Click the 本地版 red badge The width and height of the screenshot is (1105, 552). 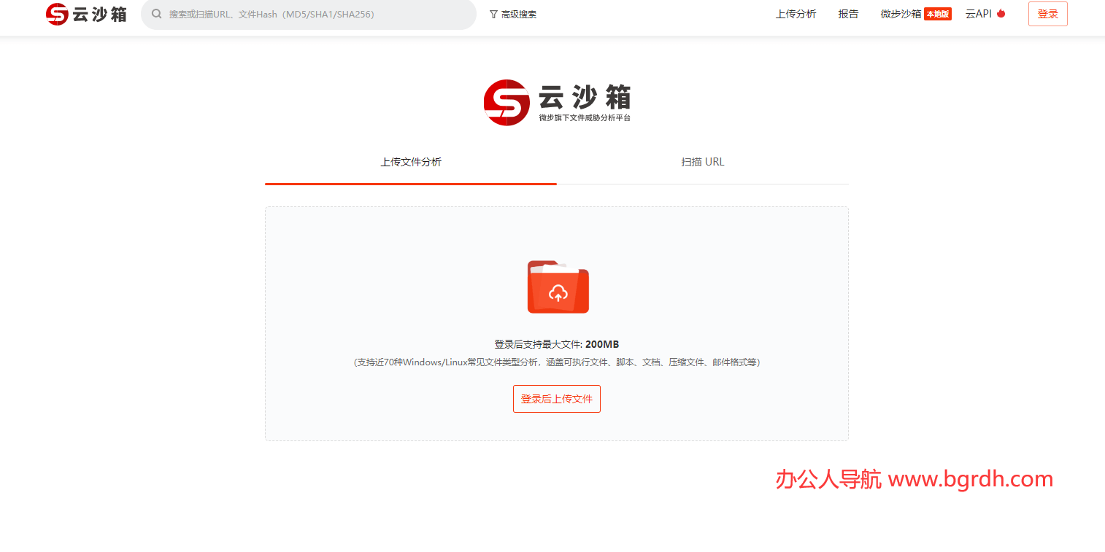click(938, 14)
